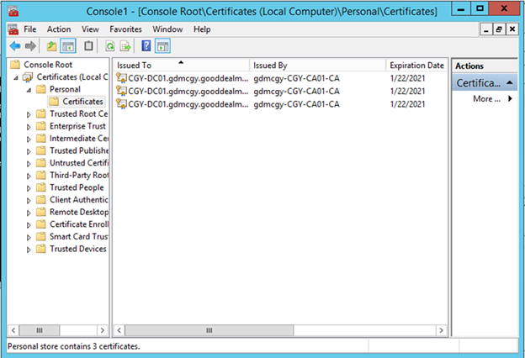525x358 pixels.
Task: Collapse the Certificates (Local Computer) node
Action: [x=16, y=77]
